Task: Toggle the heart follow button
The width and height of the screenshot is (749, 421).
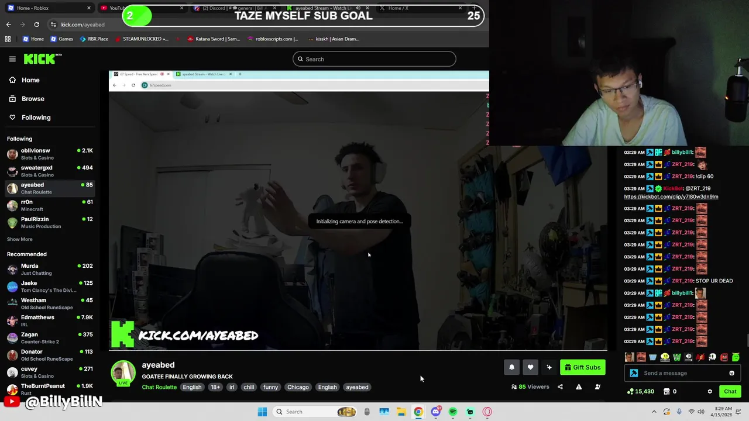Action: (x=530, y=367)
